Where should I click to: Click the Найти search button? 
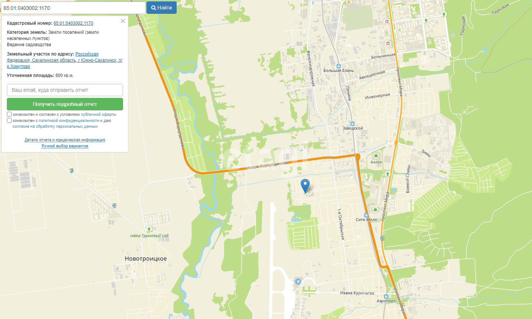coord(161,8)
